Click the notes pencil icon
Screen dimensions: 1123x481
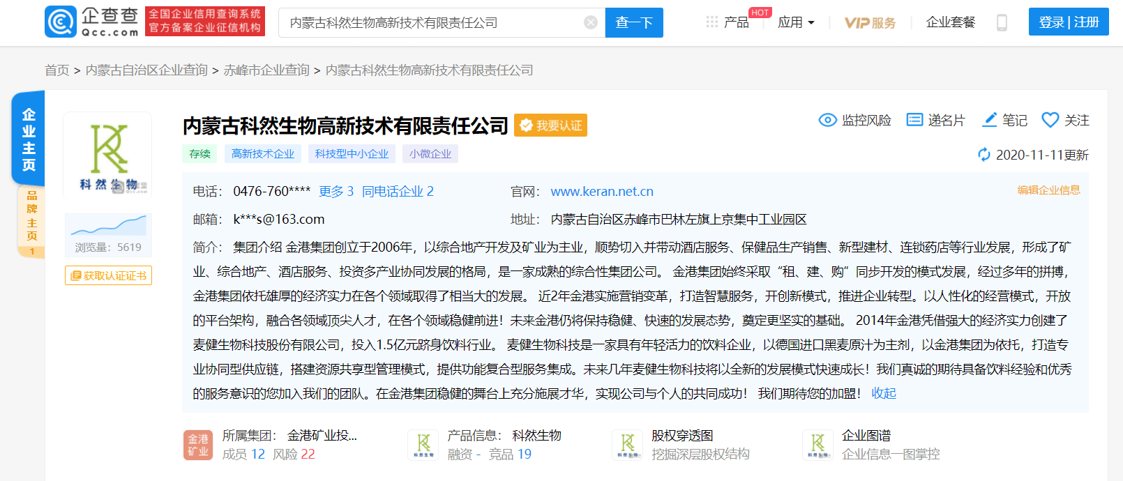tap(989, 120)
